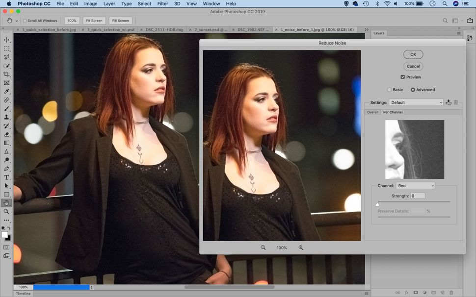Open the Channel dropdown showing Red
Screen dimensions: 476x297
416,185
